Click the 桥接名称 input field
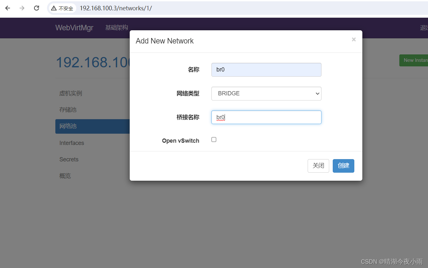Screen dimensions: 428x268 [x=266, y=117]
